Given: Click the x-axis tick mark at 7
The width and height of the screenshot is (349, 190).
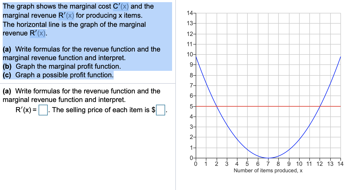Looking at the screenshot, I should point(268,159).
